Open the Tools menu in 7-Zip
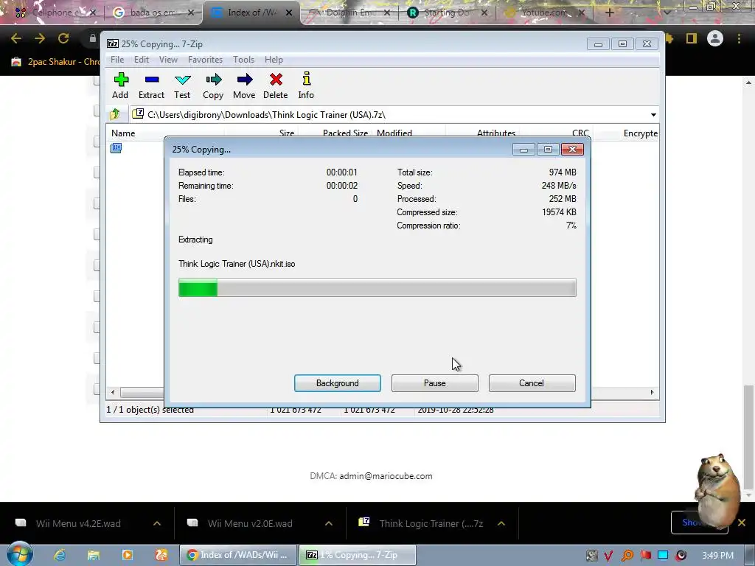Viewport: 755px width, 566px height. pos(243,60)
